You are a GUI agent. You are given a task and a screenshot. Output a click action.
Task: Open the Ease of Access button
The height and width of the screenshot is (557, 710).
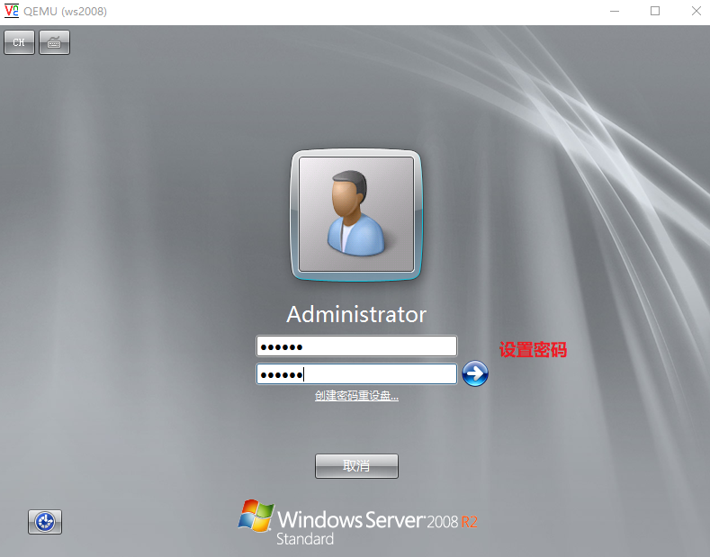click(45, 522)
